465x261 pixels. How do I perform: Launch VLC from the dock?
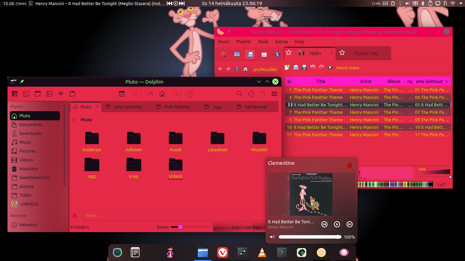262,253
